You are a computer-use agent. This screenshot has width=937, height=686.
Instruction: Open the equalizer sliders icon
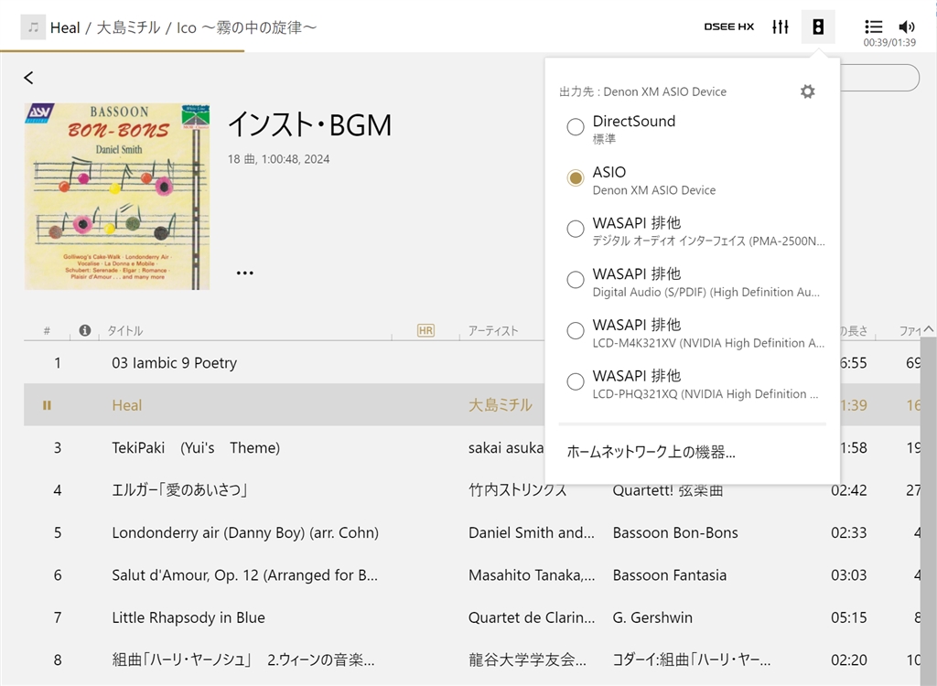coord(781,27)
